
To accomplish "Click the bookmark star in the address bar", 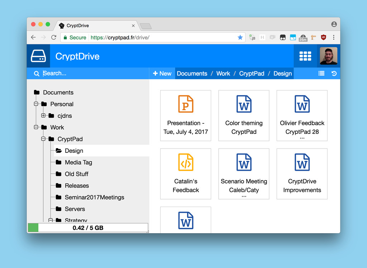I will click(240, 37).
